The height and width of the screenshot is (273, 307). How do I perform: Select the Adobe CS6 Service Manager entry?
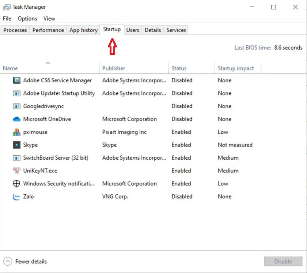coord(57,80)
